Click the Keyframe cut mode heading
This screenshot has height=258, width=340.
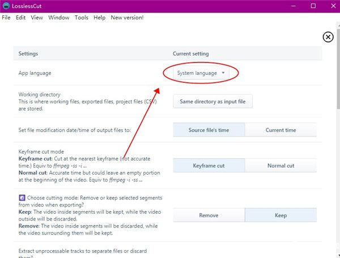point(41,151)
